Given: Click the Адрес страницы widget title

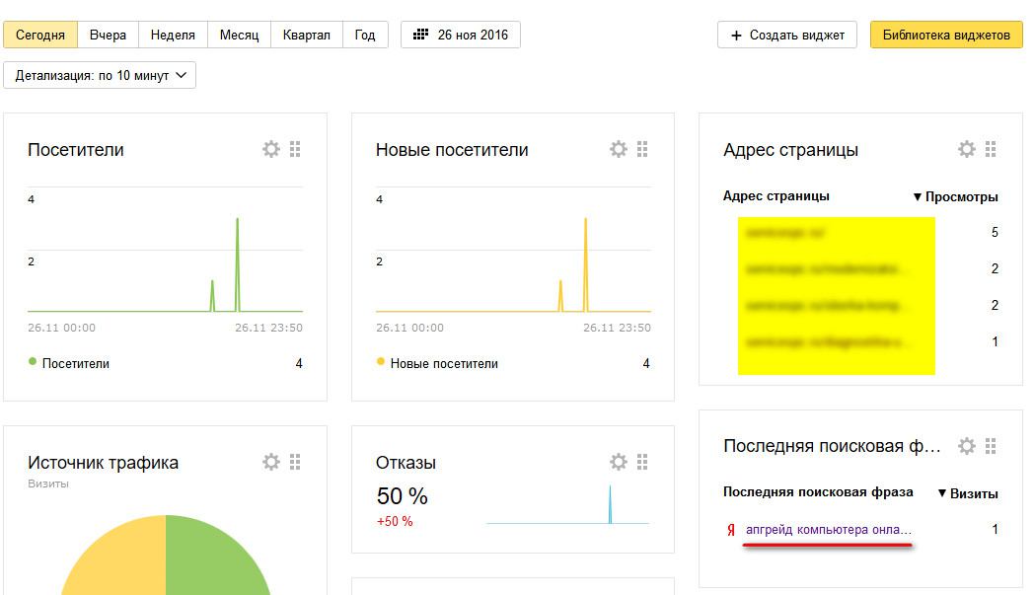Looking at the screenshot, I should pyautogui.click(x=790, y=150).
